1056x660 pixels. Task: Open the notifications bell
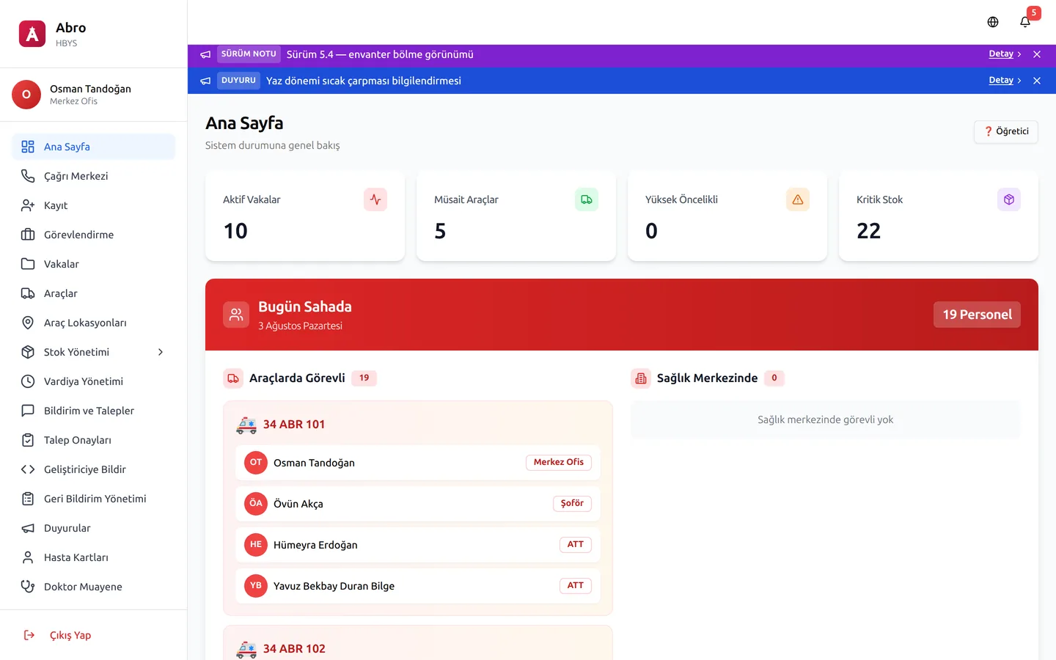click(x=1025, y=22)
